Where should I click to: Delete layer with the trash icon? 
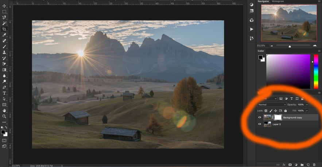314,165
